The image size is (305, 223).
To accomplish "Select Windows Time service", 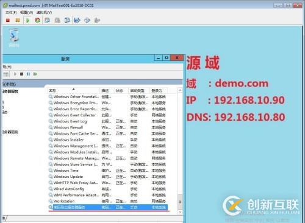I will pyautogui.click(x=107, y=171).
